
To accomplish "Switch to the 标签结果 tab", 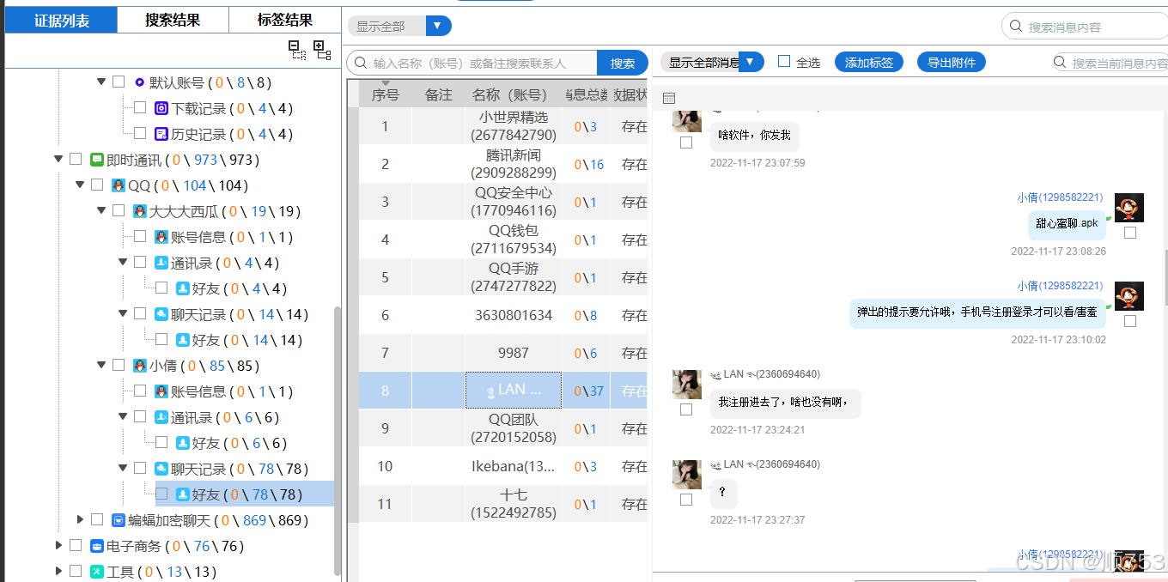I will click(283, 19).
